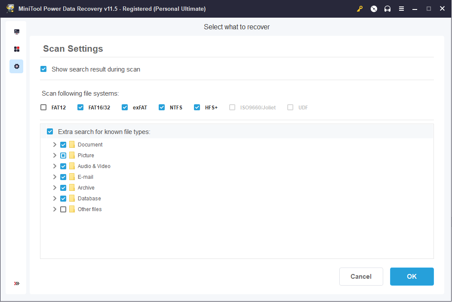Screen dimensions: 452x302
Task: Uncheck the Audio & Video checkbox
Action: [63, 166]
